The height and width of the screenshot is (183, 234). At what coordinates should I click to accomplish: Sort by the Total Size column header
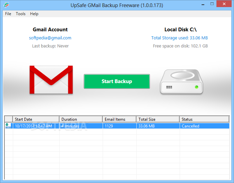coord(158,119)
